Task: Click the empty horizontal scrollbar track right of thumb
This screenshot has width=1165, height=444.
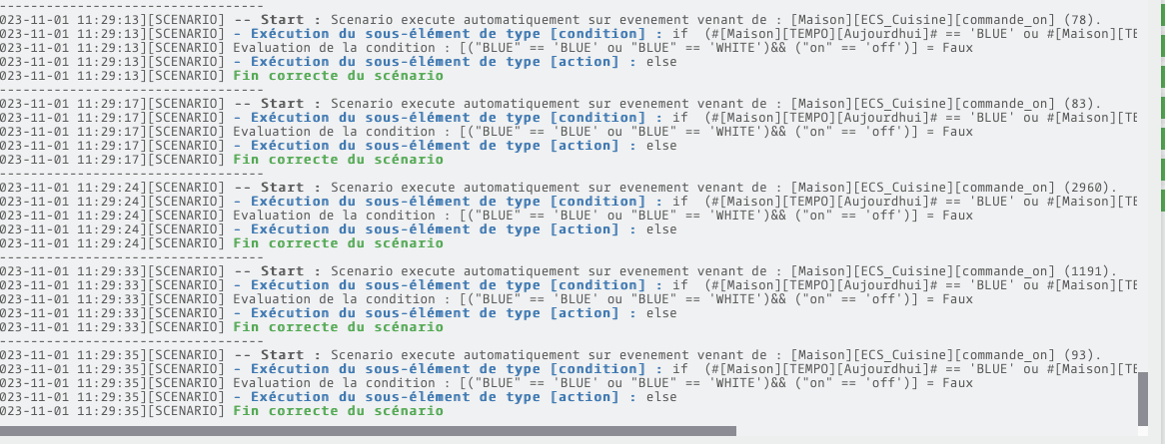Action: [939, 431]
